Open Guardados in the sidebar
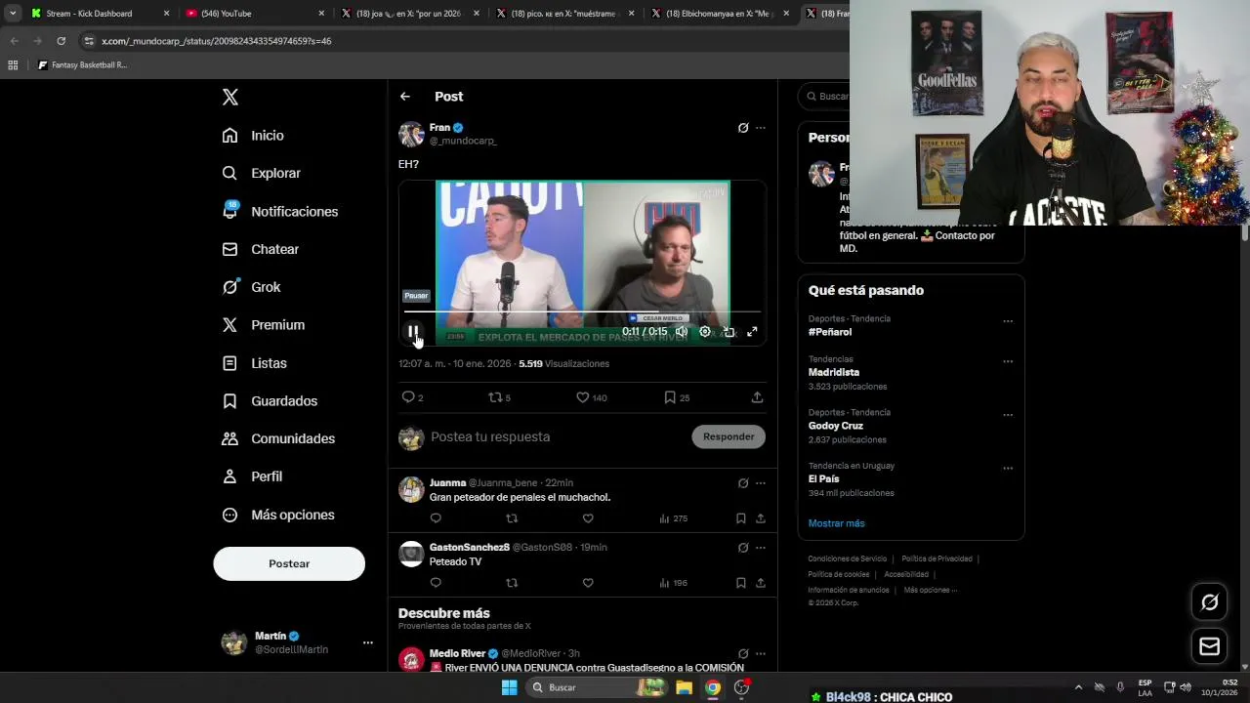1250x703 pixels. [x=270, y=401]
